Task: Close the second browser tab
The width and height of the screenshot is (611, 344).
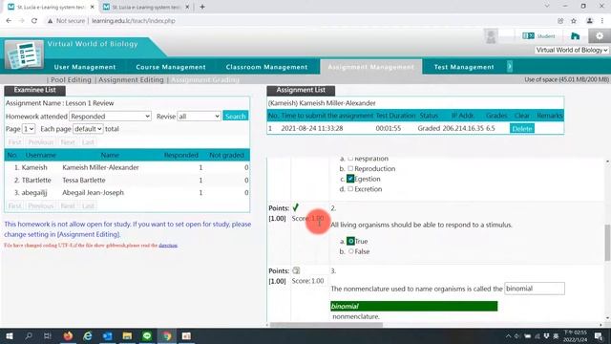Action: coord(187,7)
